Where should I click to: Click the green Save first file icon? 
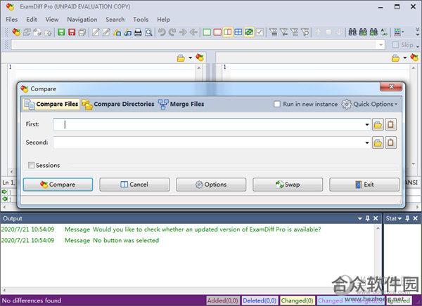pos(61,32)
